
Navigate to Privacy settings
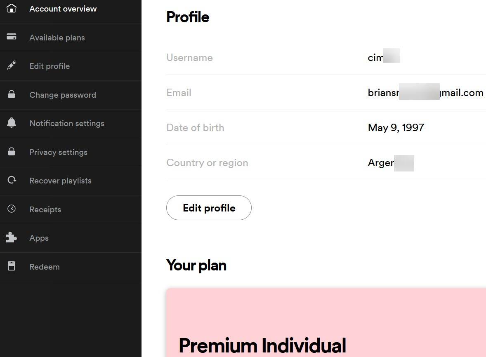[58, 152]
